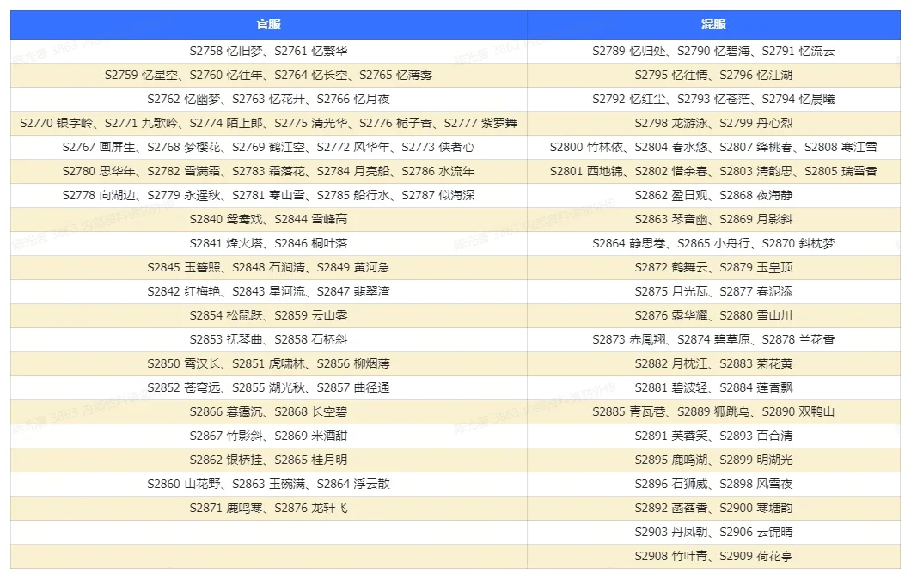Click the cell containing S2770 银字岭
Image resolution: width=911 pixels, height=579 pixels.
click(268, 123)
